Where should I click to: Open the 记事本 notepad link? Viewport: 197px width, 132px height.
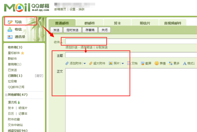coord(23,114)
